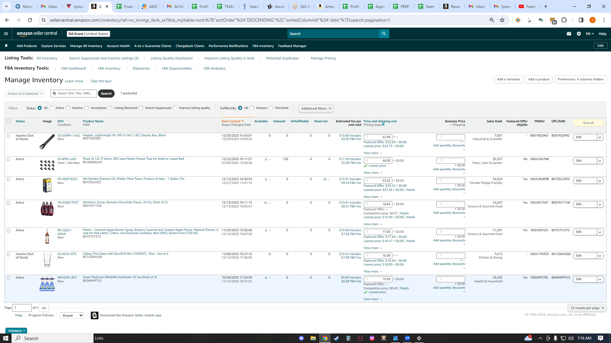611x343 pixels.
Task: Open the Chrome three-dot menu
Action: pos(604,20)
